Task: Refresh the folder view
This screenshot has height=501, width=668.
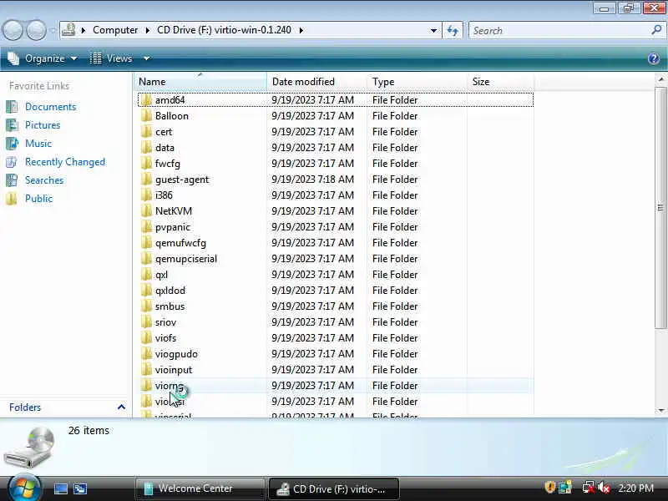Action: (453, 31)
